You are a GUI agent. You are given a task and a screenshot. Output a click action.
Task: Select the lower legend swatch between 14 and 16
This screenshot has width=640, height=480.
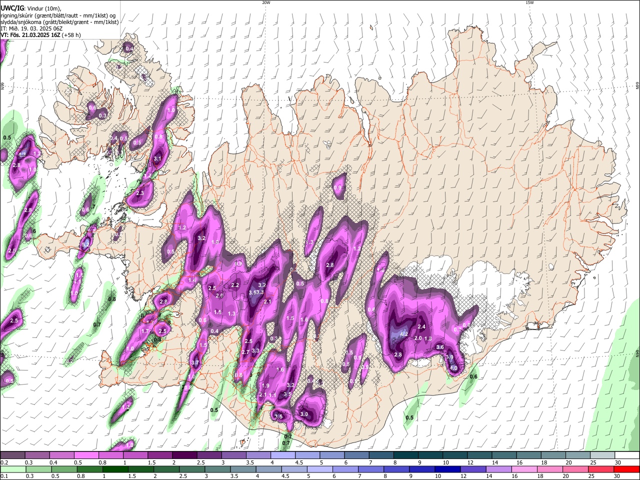(x=500, y=469)
